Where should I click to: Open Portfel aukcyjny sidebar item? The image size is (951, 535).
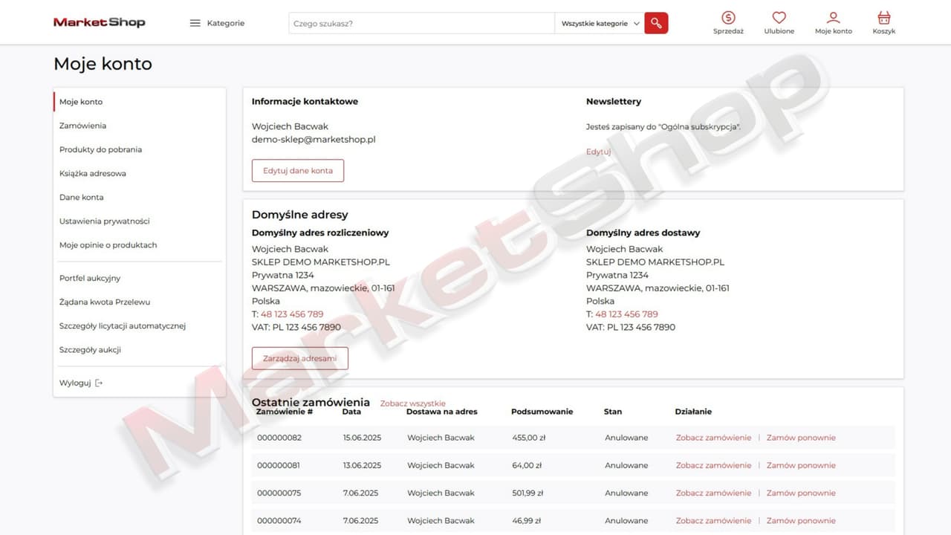(x=90, y=278)
